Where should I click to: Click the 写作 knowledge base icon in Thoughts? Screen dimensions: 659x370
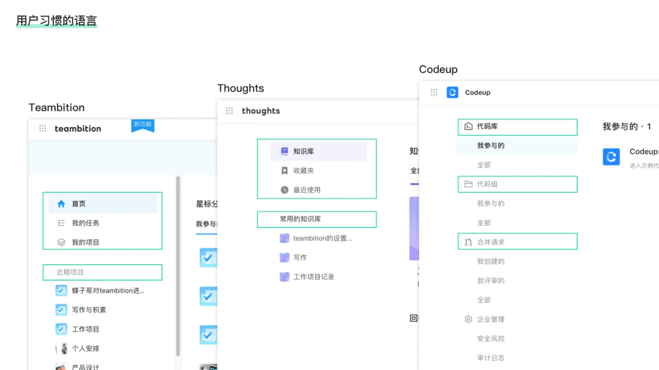284,258
